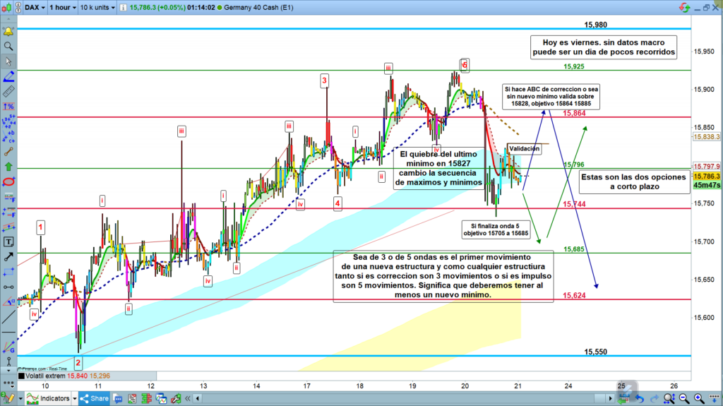The width and height of the screenshot is (723, 406).
Task: Click the 15,786.3 current price label on axis
Action: coord(706,177)
